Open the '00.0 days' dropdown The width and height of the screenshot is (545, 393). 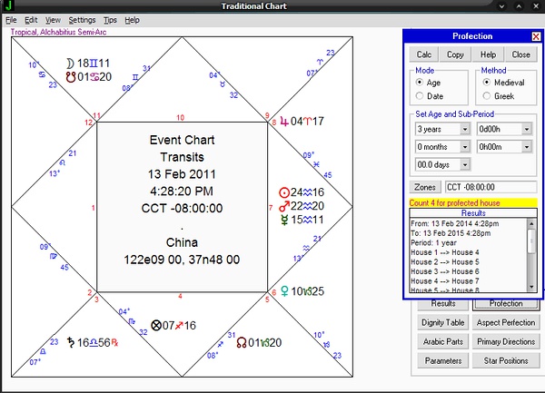pyautogui.click(x=464, y=165)
